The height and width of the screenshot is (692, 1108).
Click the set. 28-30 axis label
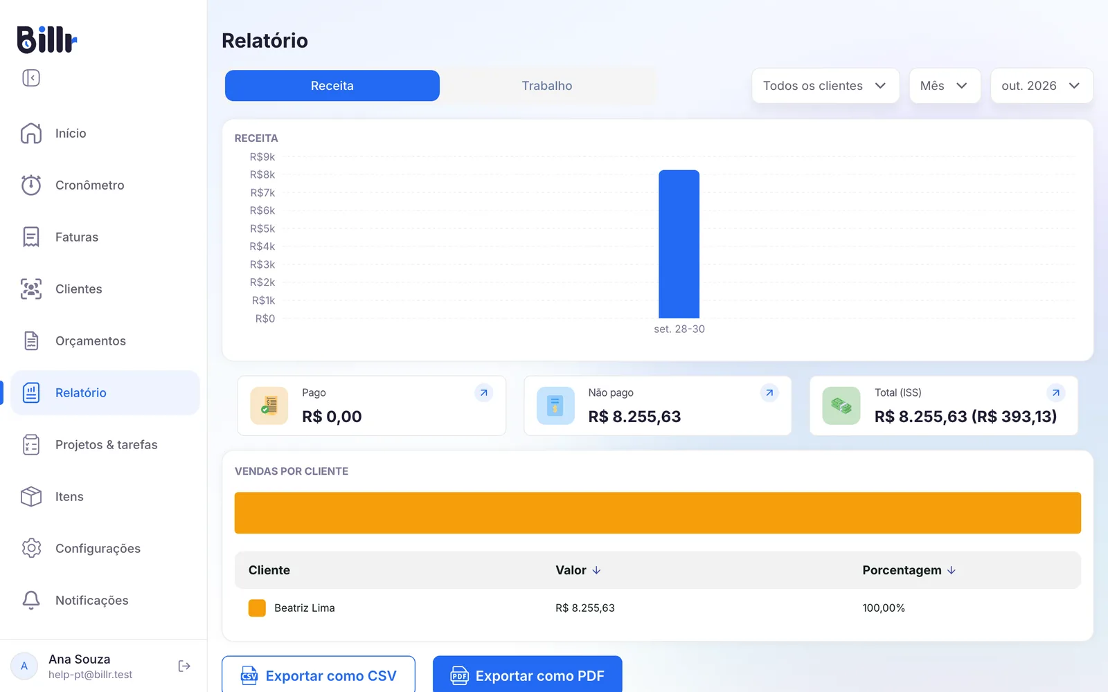679,329
